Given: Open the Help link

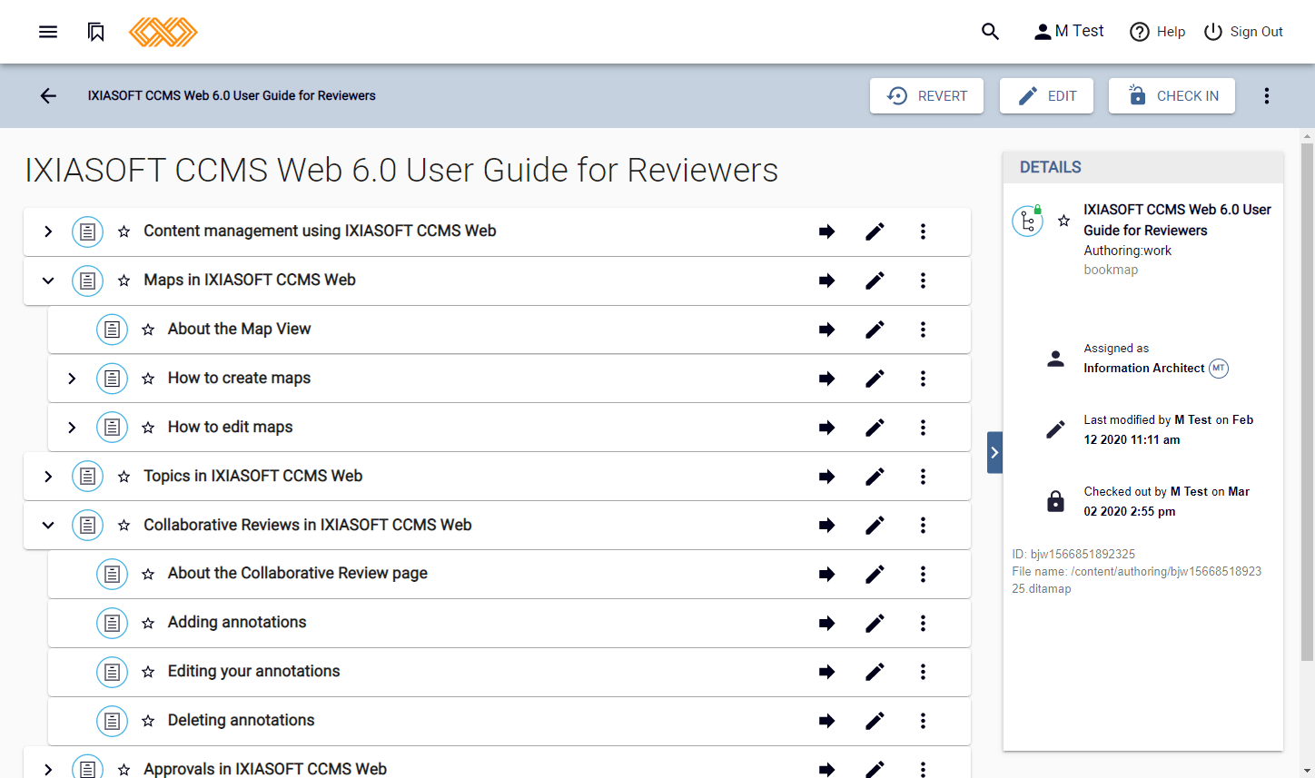Looking at the screenshot, I should [1157, 32].
